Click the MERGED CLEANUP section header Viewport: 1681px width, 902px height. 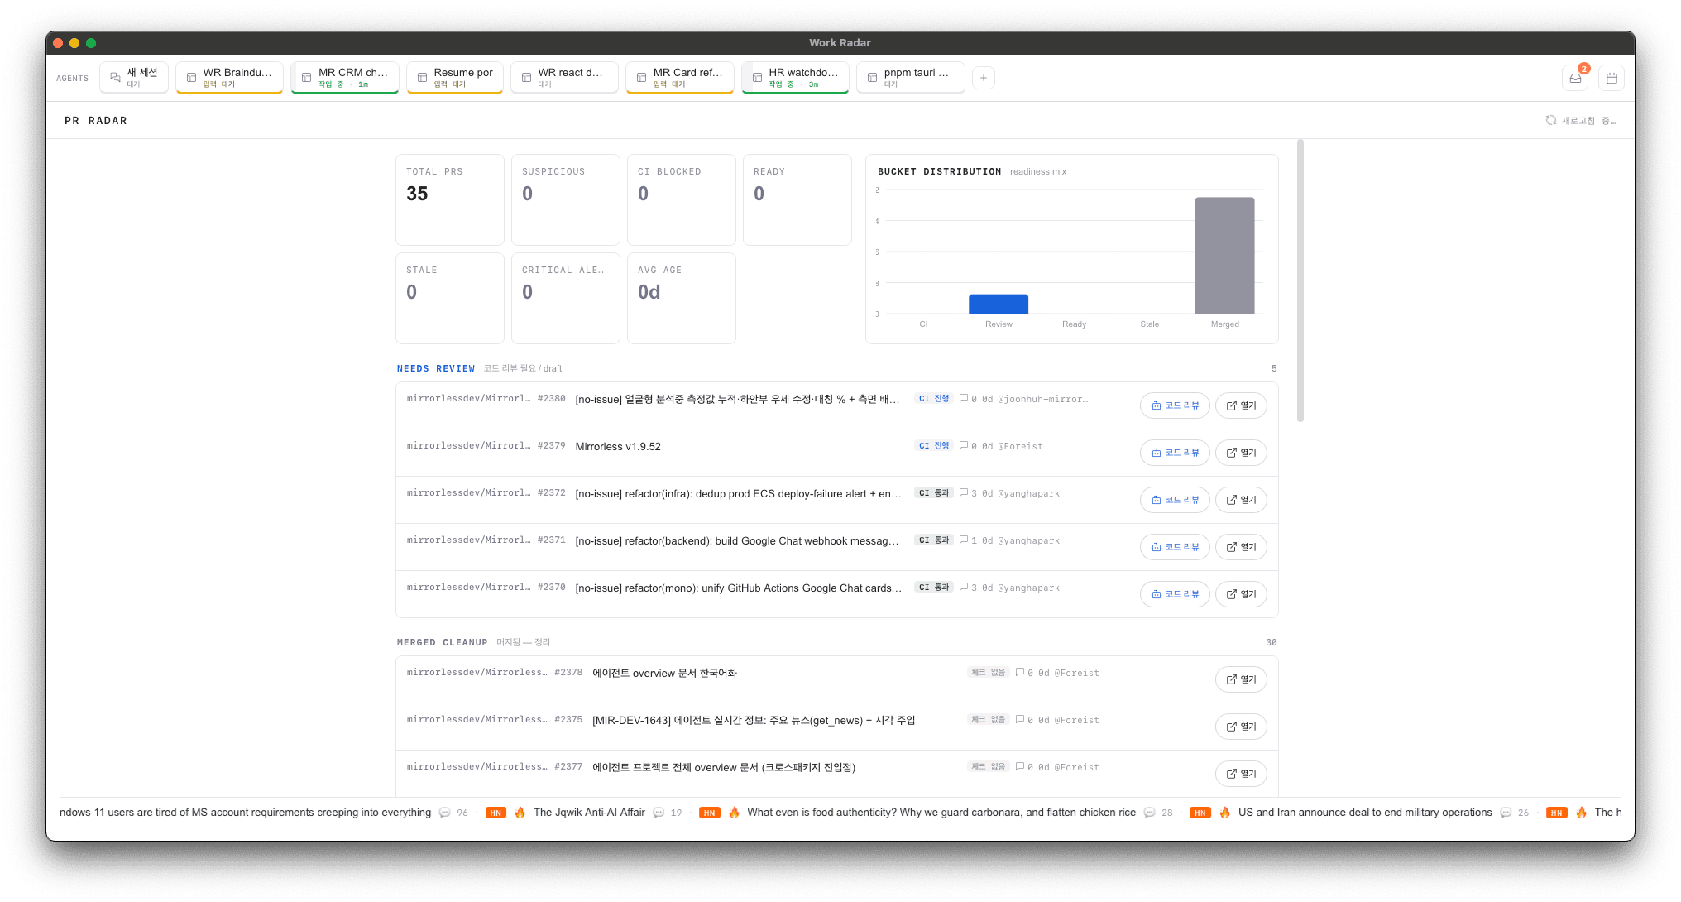coord(442,643)
